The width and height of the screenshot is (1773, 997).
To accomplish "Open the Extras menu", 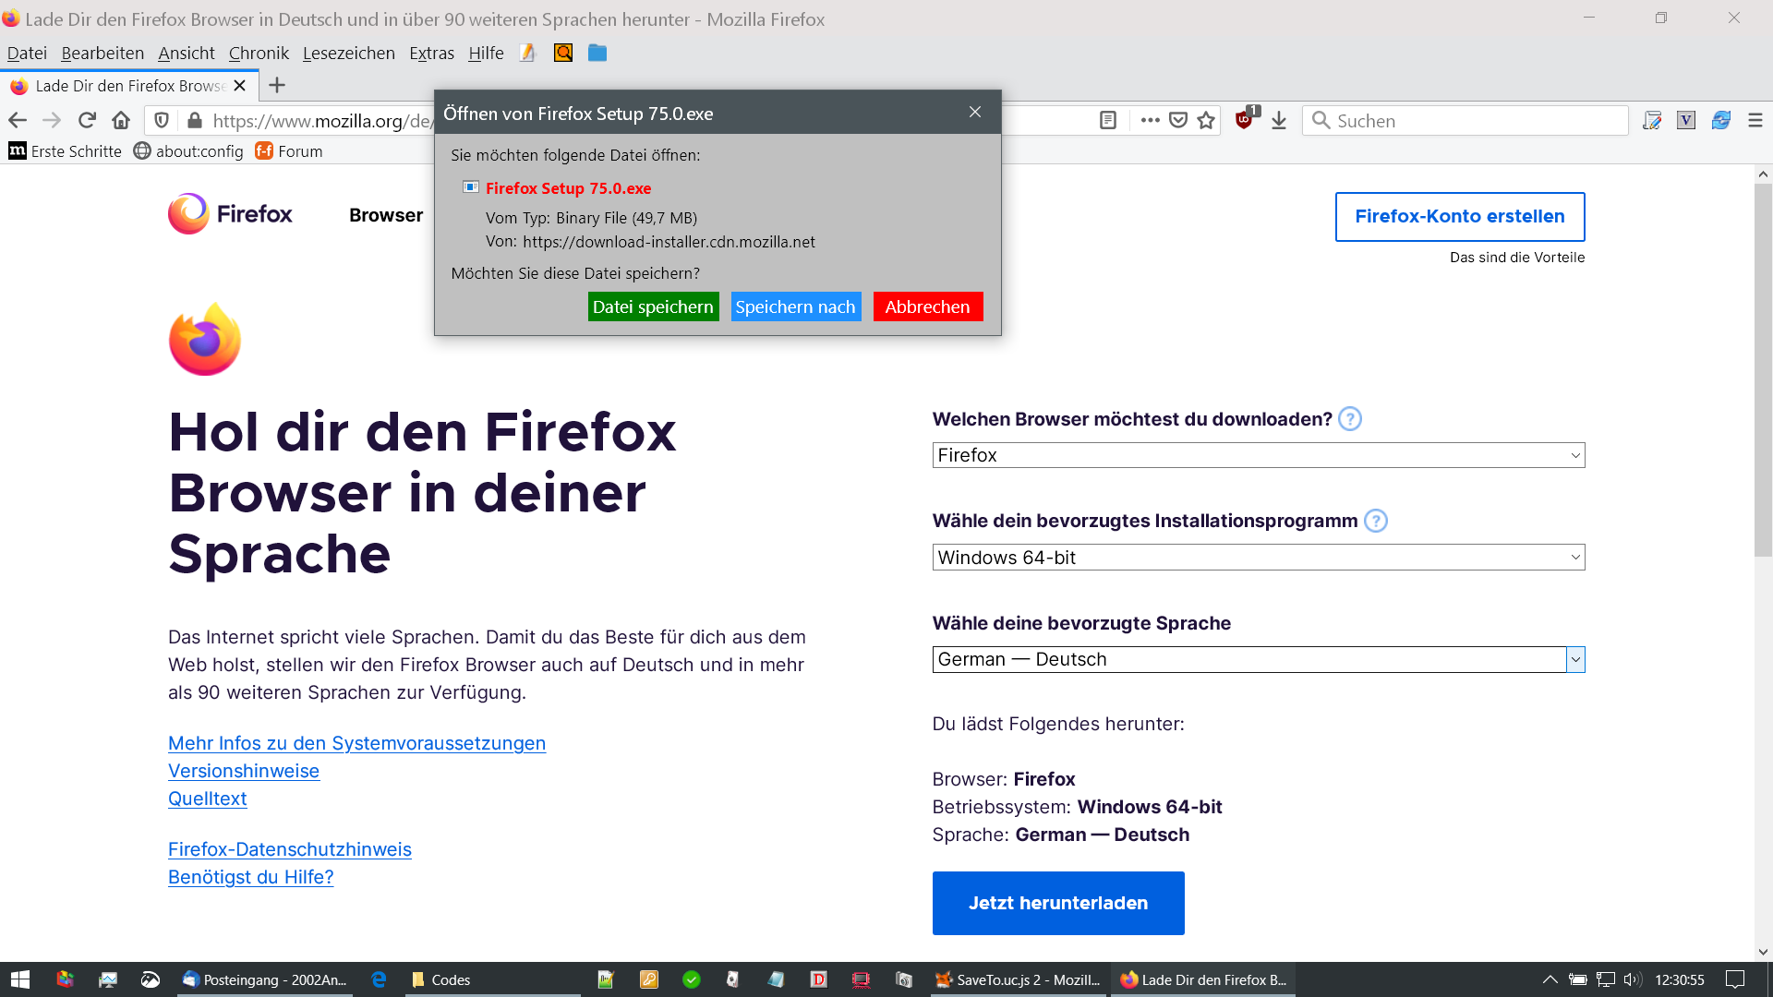I will (x=431, y=53).
